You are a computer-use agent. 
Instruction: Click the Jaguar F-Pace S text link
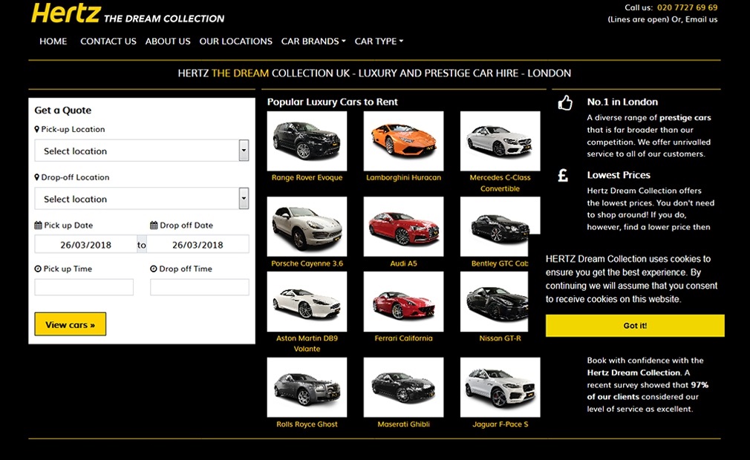click(x=500, y=424)
